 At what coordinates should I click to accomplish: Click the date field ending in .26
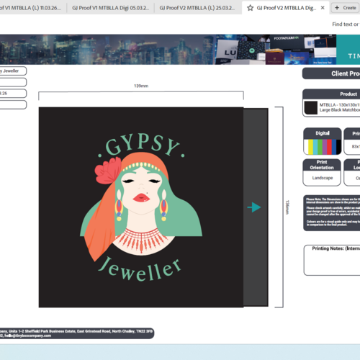pyautogui.click(x=12, y=94)
